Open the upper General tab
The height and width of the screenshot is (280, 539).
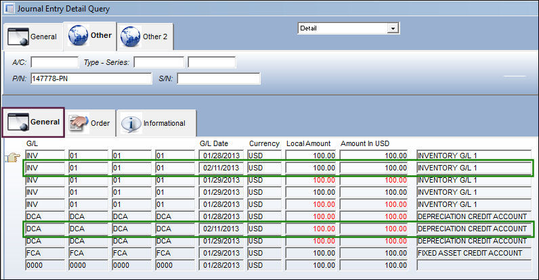coord(33,37)
